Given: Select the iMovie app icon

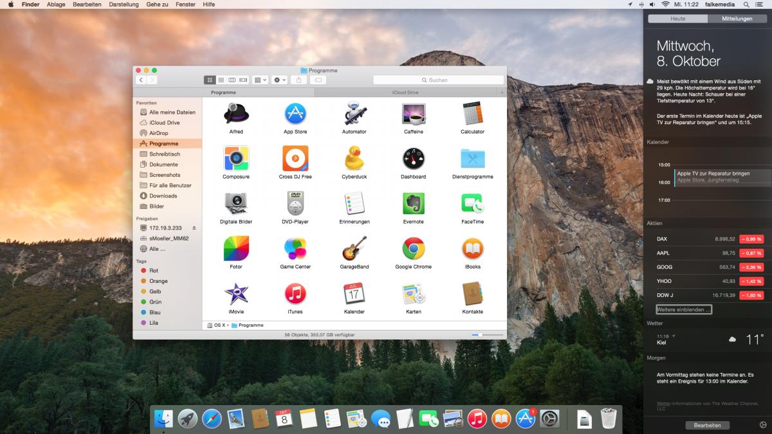Looking at the screenshot, I should coord(236,294).
